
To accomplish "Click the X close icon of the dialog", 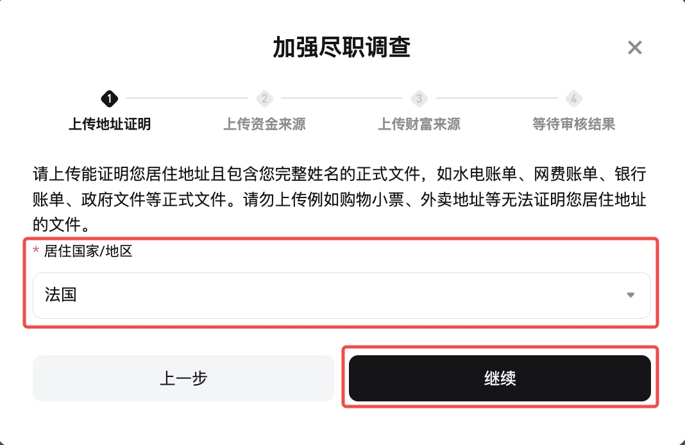I will tap(634, 47).
